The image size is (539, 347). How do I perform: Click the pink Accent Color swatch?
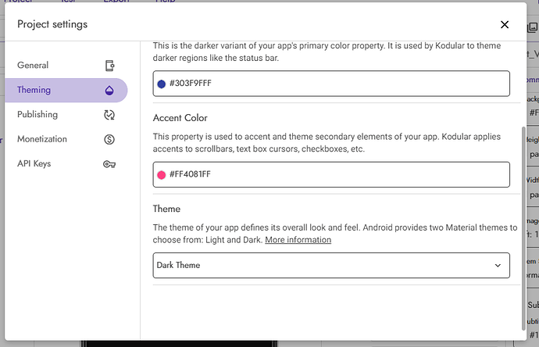[162, 174]
